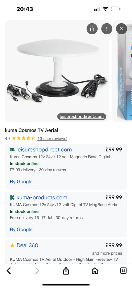Read the 13 user reviews

pos(52,138)
